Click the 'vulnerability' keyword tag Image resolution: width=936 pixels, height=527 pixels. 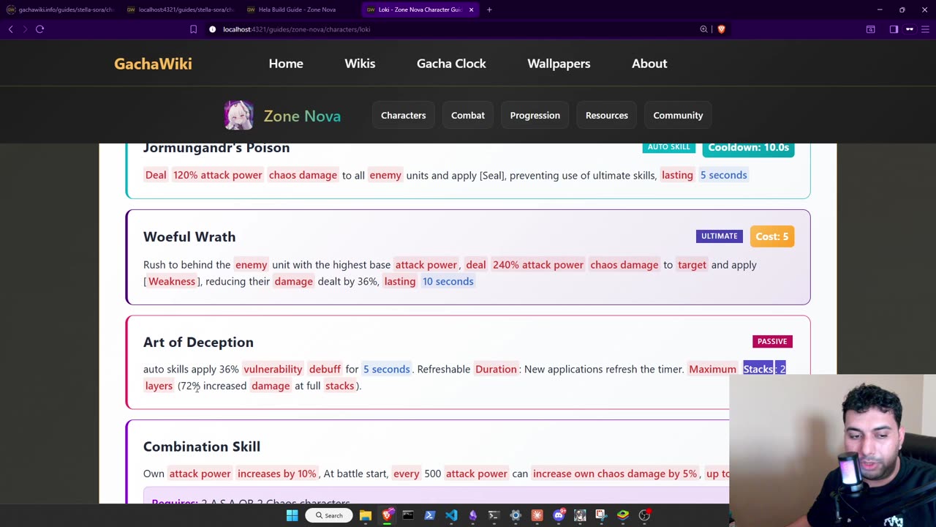273,370
